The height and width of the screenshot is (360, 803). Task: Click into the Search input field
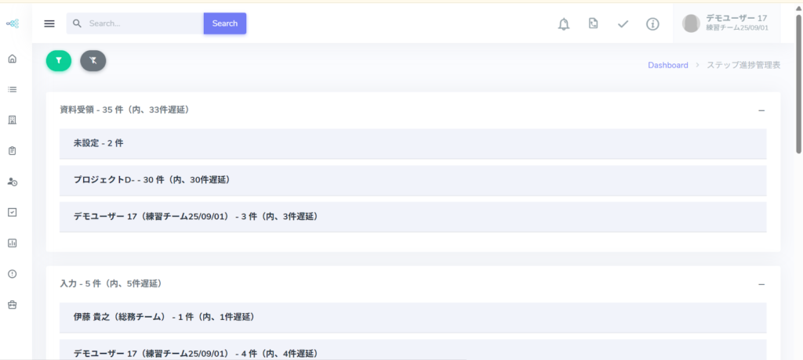141,23
